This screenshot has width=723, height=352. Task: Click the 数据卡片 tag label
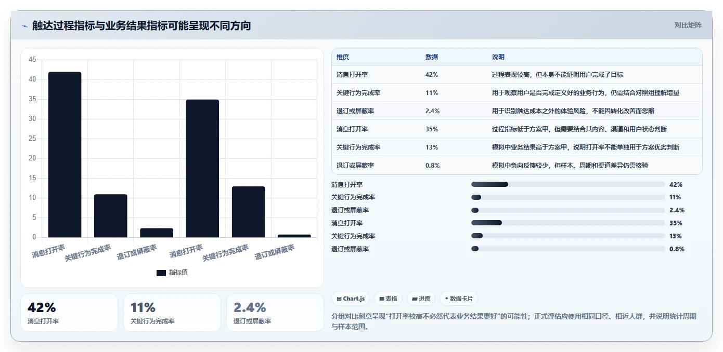pyautogui.click(x=461, y=299)
